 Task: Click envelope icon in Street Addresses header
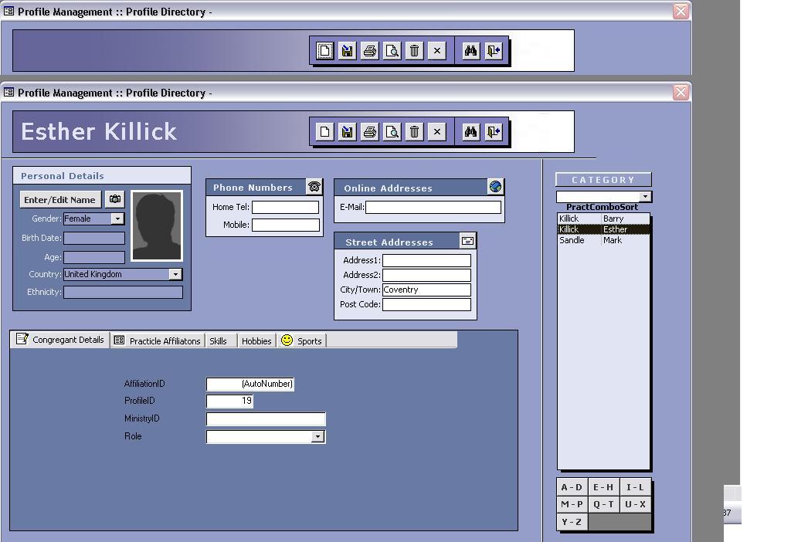[467, 241]
